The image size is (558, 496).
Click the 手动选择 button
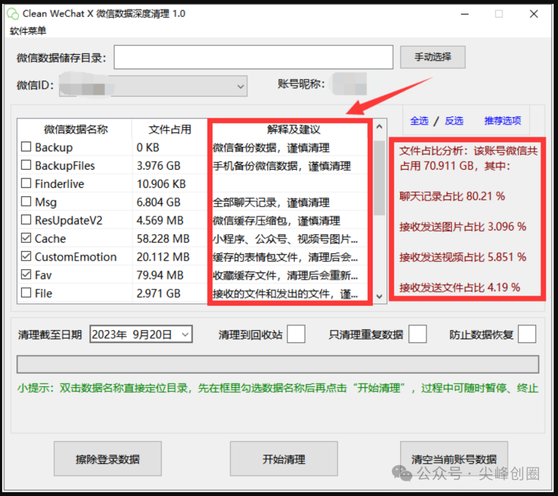pos(433,57)
